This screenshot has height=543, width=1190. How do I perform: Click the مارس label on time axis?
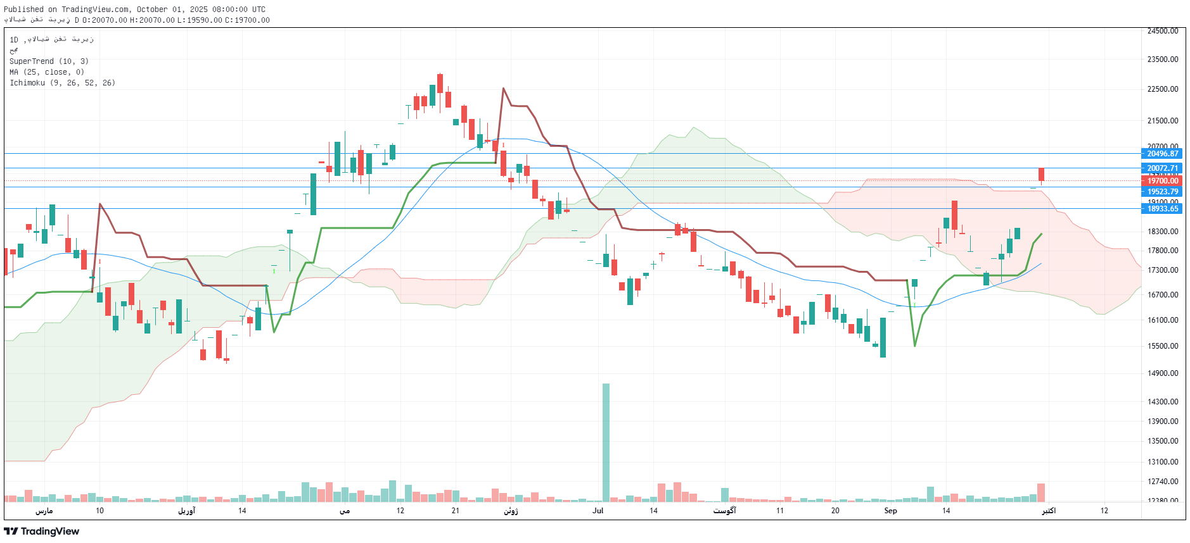pyautogui.click(x=44, y=511)
